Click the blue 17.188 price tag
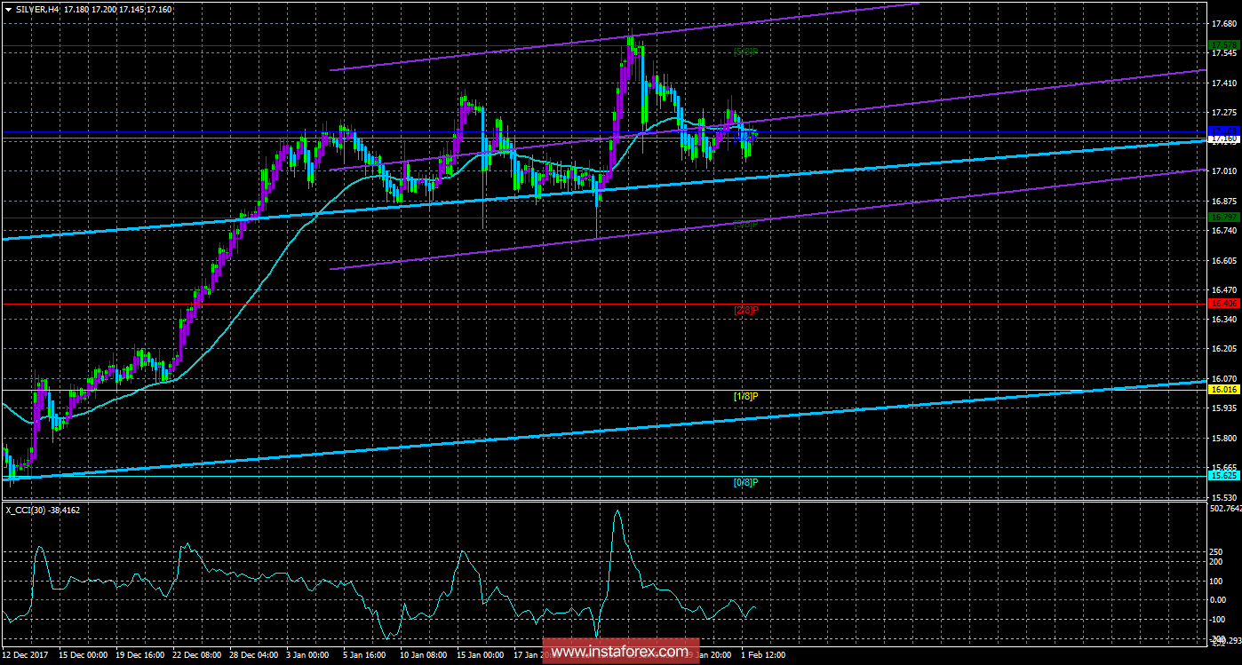1242x665 pixels. pos(1223,132)
